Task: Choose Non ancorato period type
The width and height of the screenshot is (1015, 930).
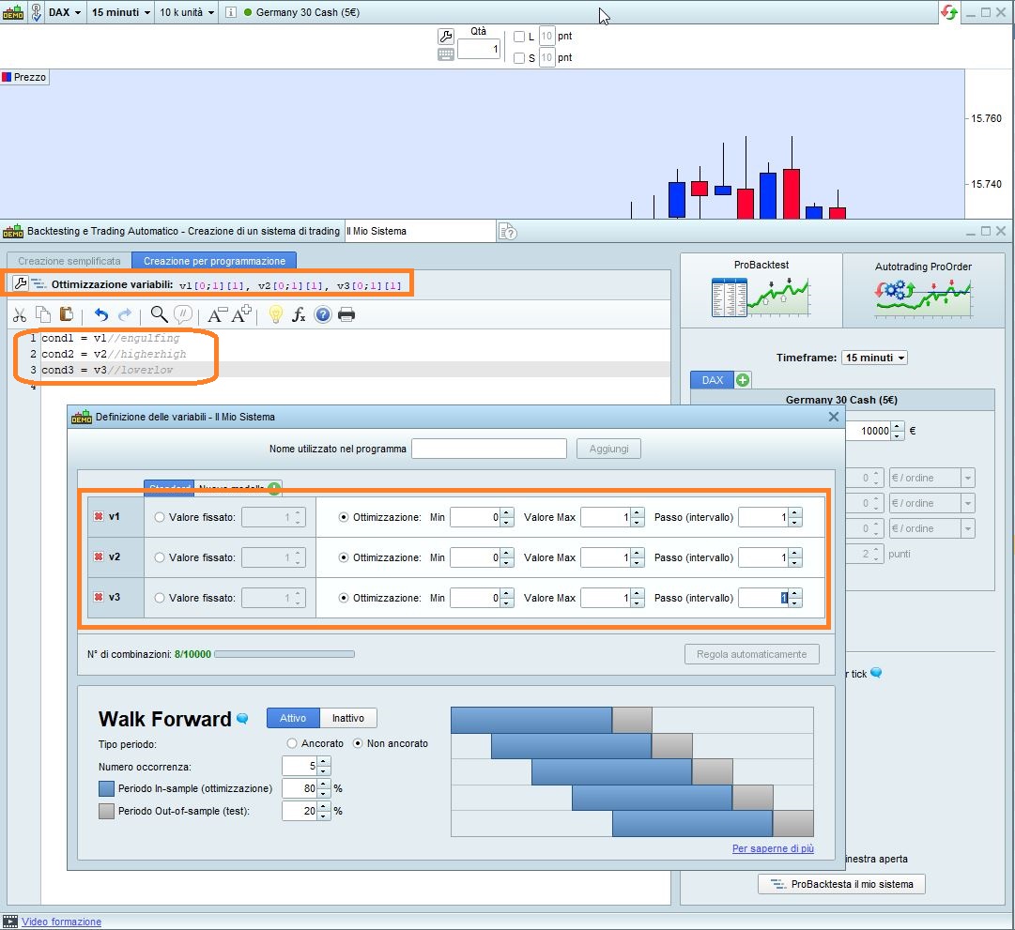Action: [x=358, y=743]
